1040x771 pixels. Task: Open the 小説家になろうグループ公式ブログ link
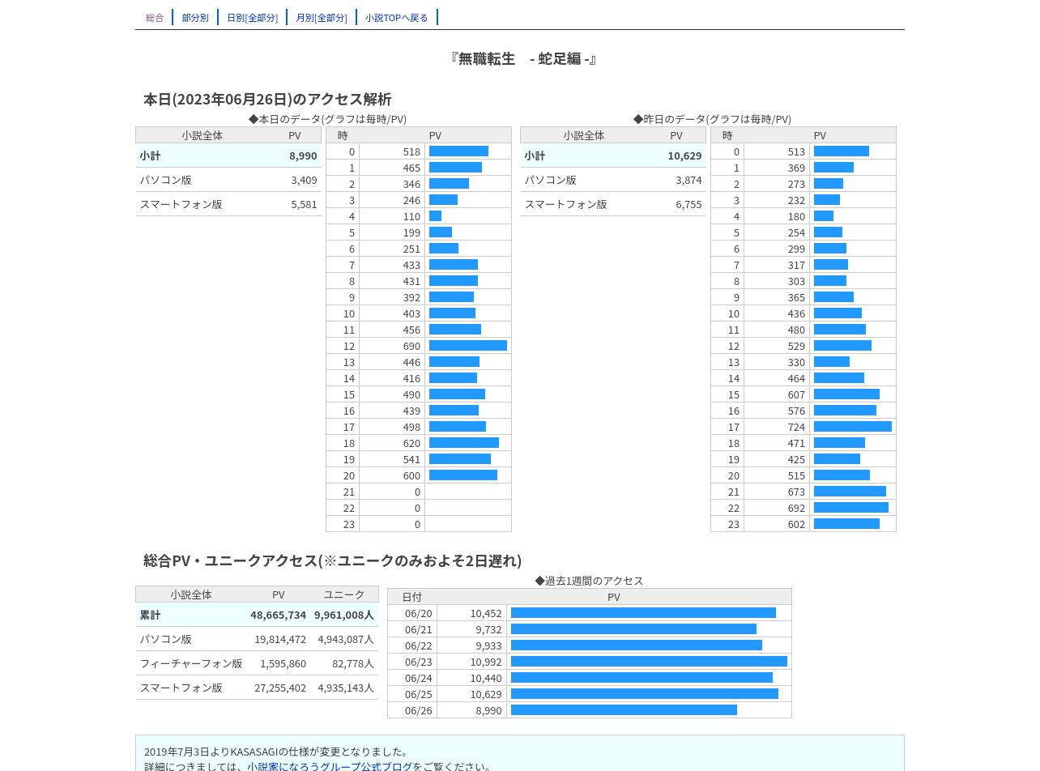click(x=330, y=766)
